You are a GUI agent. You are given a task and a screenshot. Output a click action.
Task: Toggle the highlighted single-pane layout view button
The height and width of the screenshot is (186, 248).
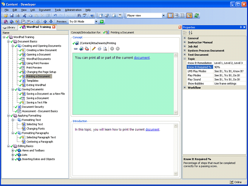(x=170, y=15)
